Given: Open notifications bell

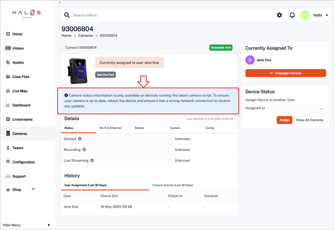Looking at the screenshot, I should (292, 15).
